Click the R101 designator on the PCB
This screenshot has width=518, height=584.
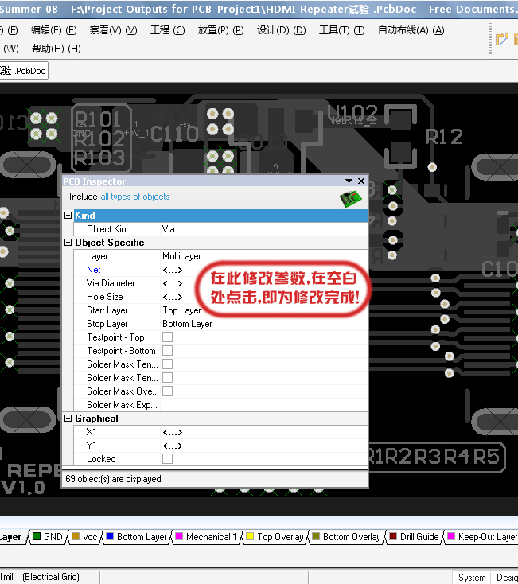98,119
